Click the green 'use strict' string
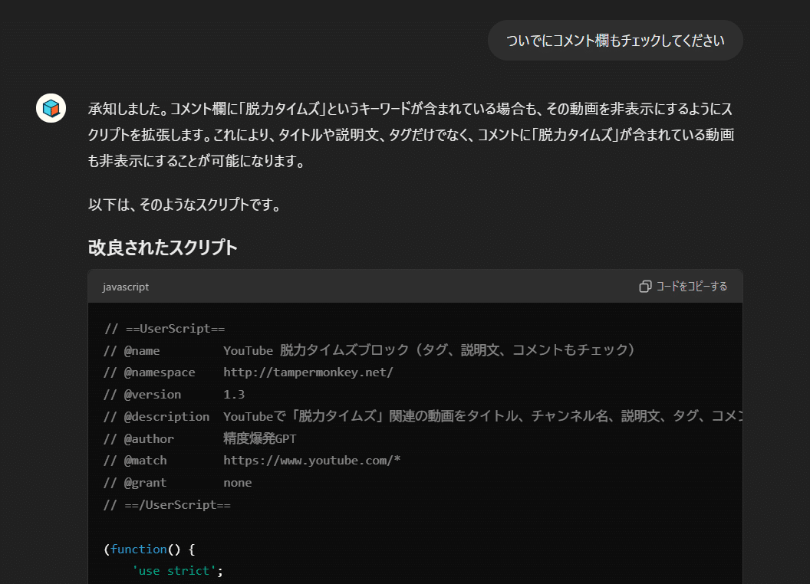Viewport: 810px width, 584px height. (x=174, y=571)
